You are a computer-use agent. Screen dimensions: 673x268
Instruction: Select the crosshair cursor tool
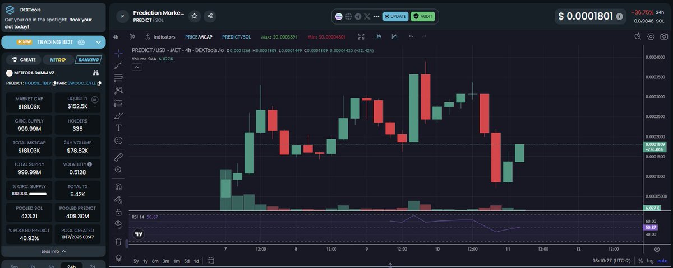118,53
